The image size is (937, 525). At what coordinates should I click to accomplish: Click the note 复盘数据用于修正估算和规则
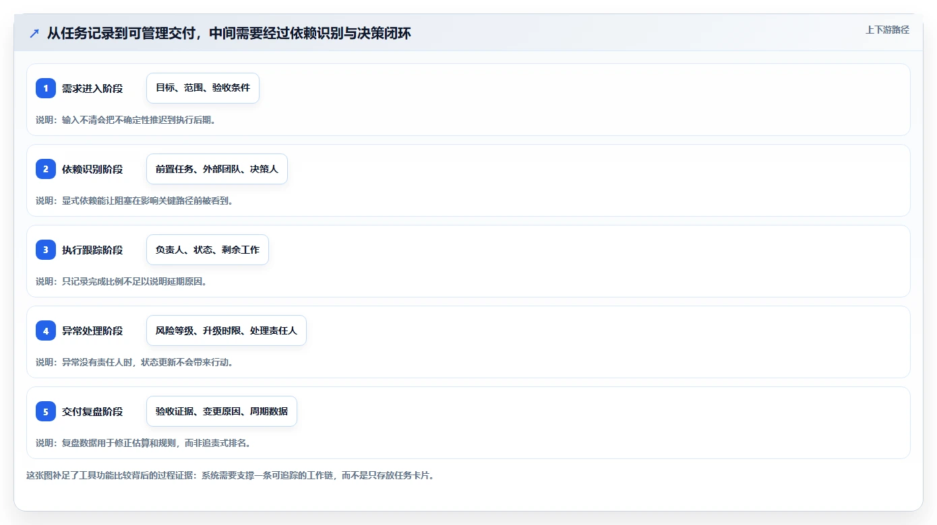coord(144,443)
